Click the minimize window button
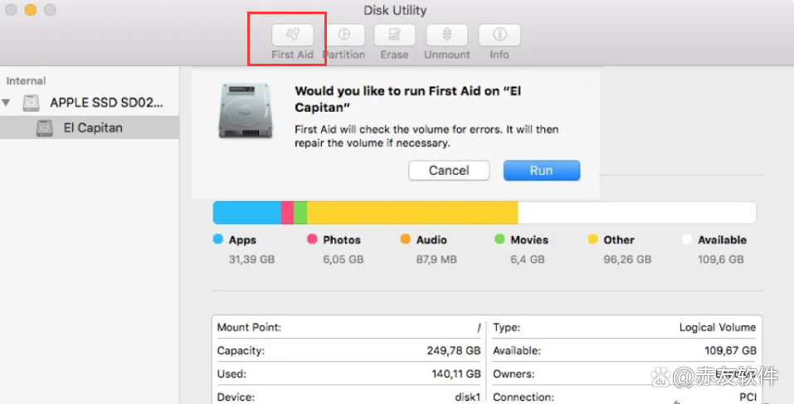 (31, 10)
